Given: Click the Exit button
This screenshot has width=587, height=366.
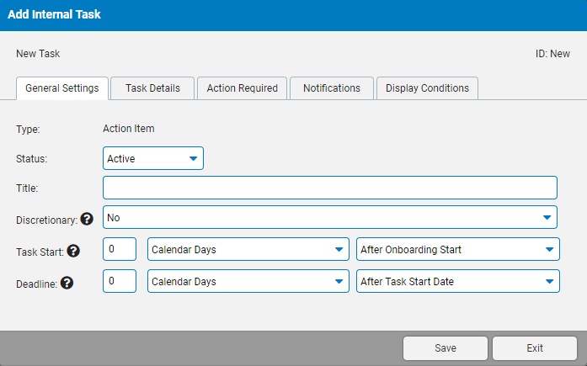Looking at the screenshot, I should click(535, 348).
